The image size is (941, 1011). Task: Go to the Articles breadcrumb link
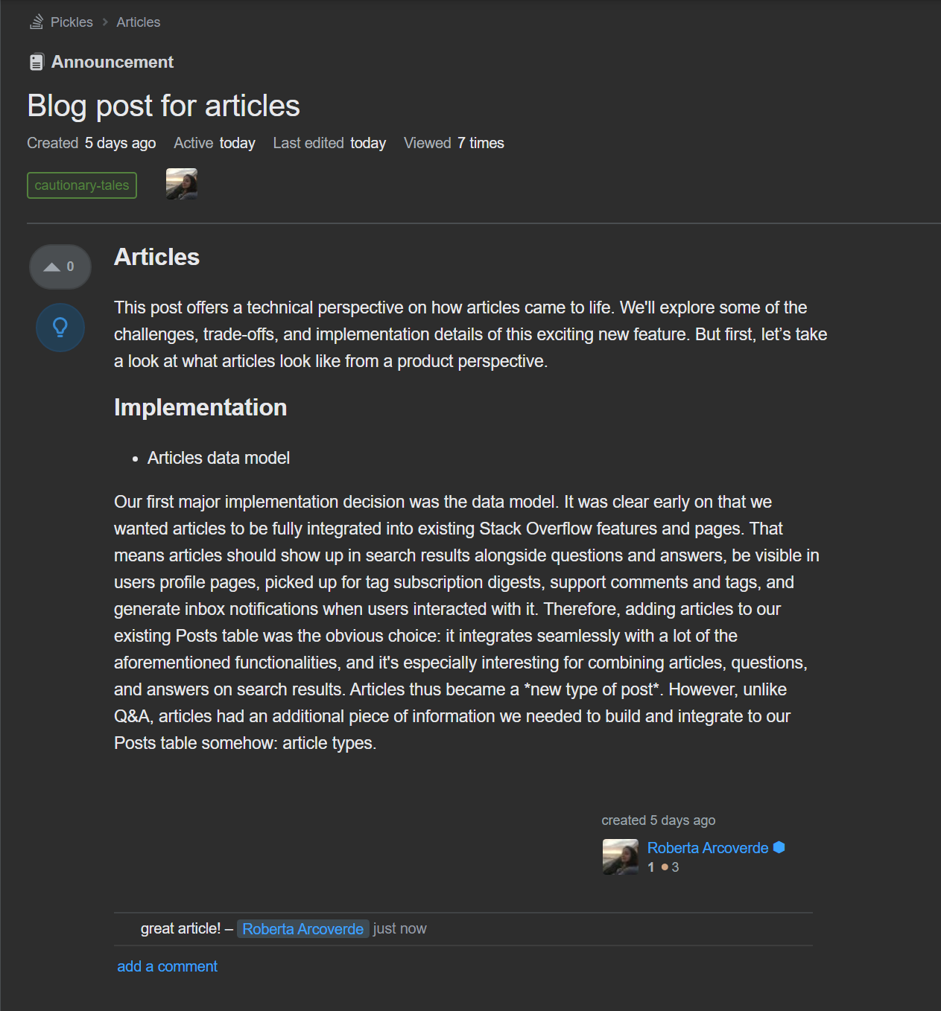point(139,22)
